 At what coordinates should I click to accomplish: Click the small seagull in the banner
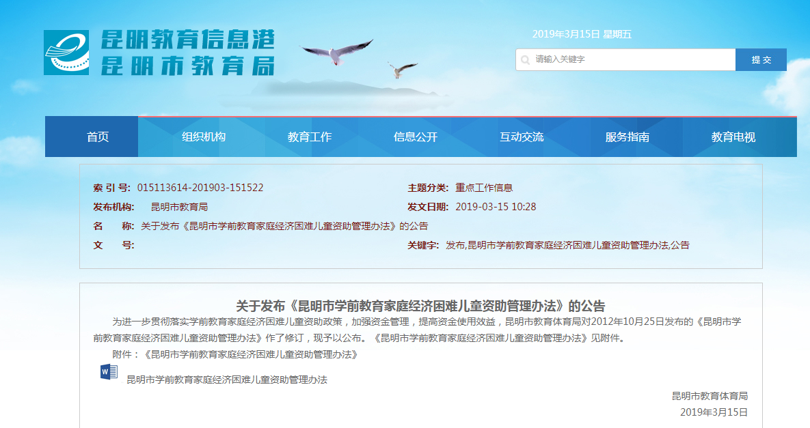point(402,69)
